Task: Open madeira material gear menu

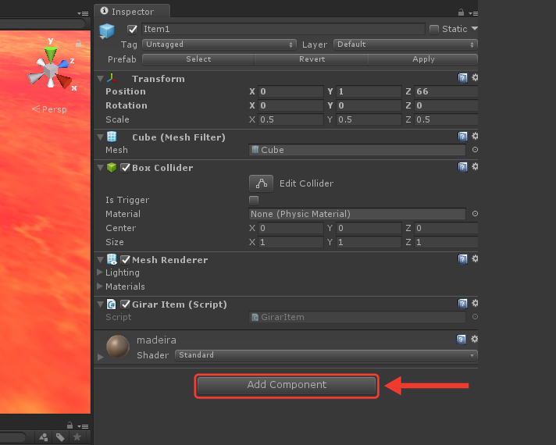Action: [x=474, y=339]
